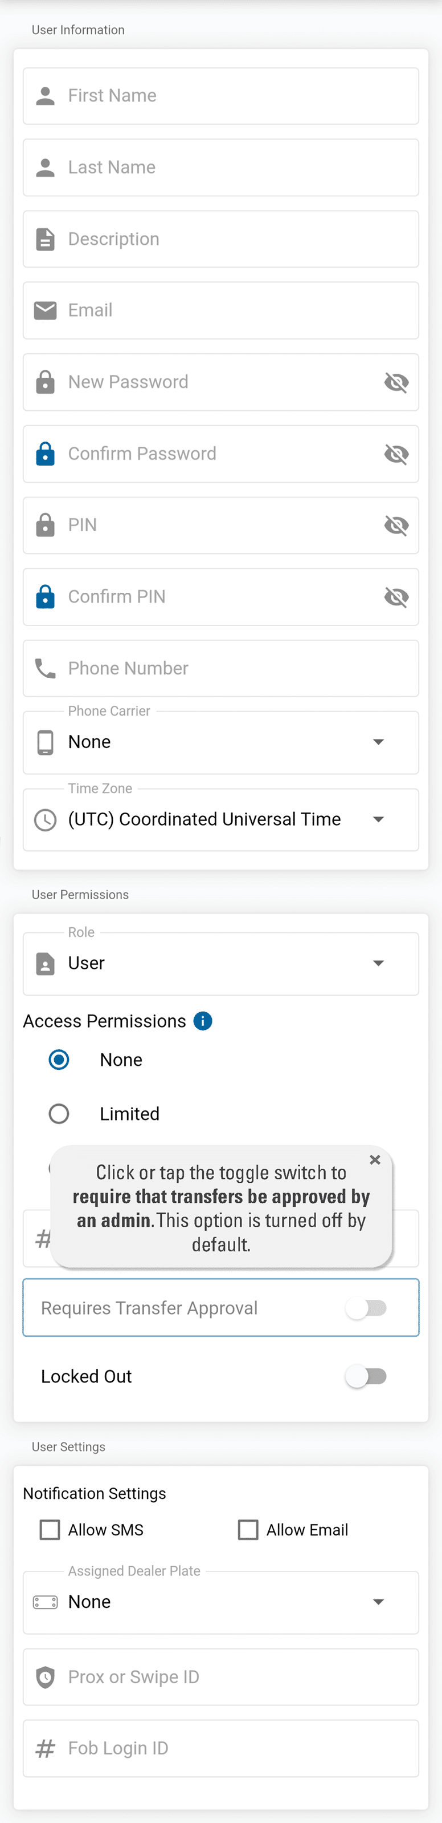The height and width of the screenshot is (1823, 442).
Task: Click the phone handset icon
Action: [45, 668]
